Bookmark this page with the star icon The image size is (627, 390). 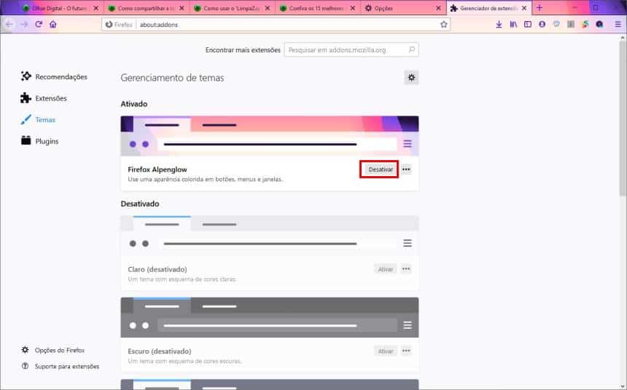pos(443,24)
